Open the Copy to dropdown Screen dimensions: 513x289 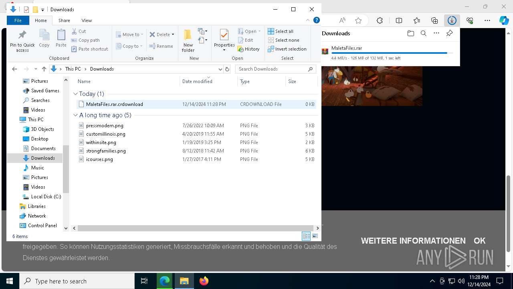point(129,46)
